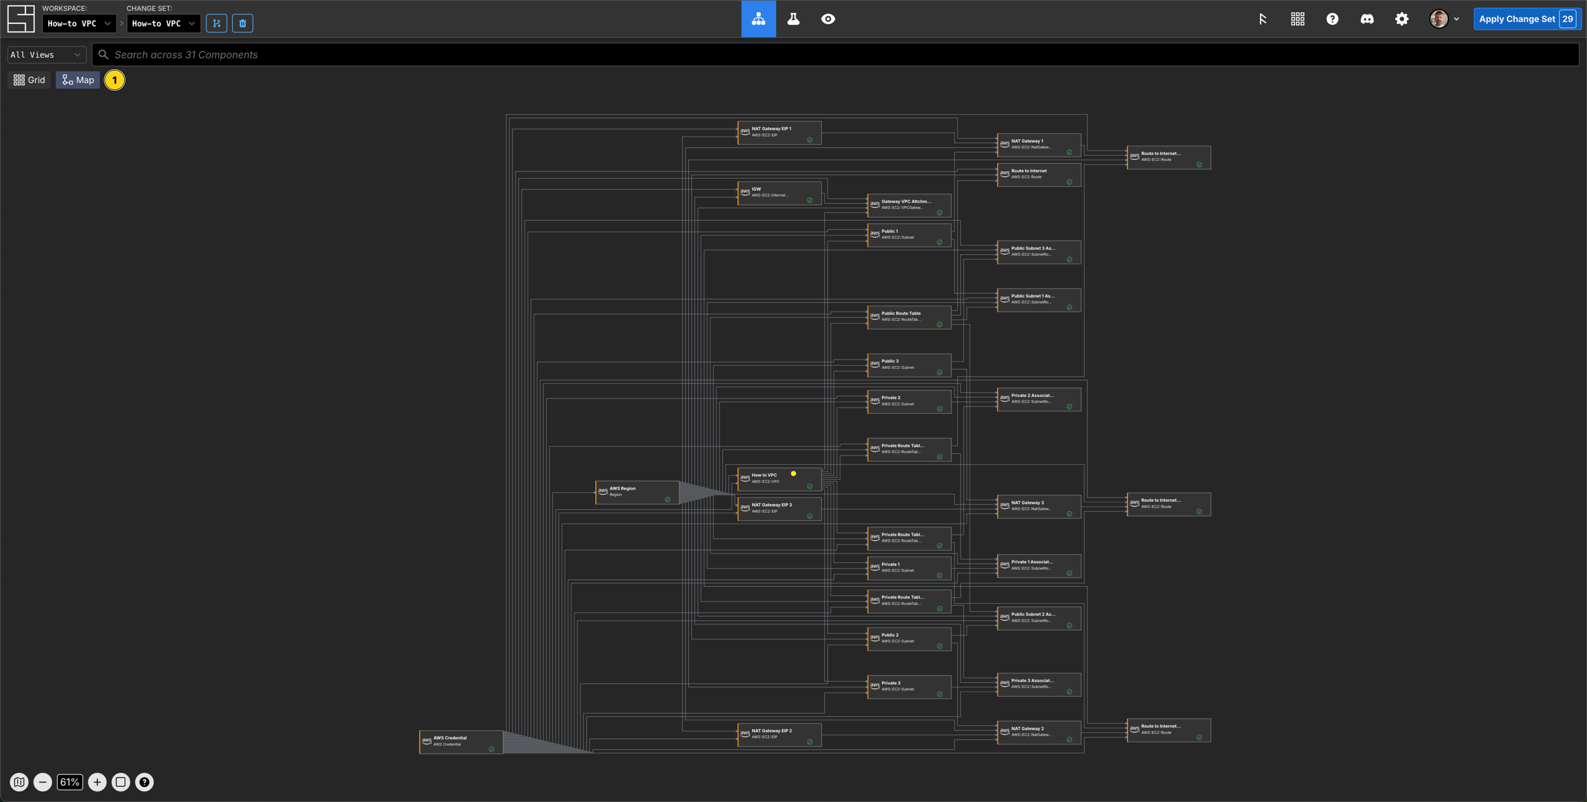Click the green check on AWS Credential node

[x=492, y=750]
